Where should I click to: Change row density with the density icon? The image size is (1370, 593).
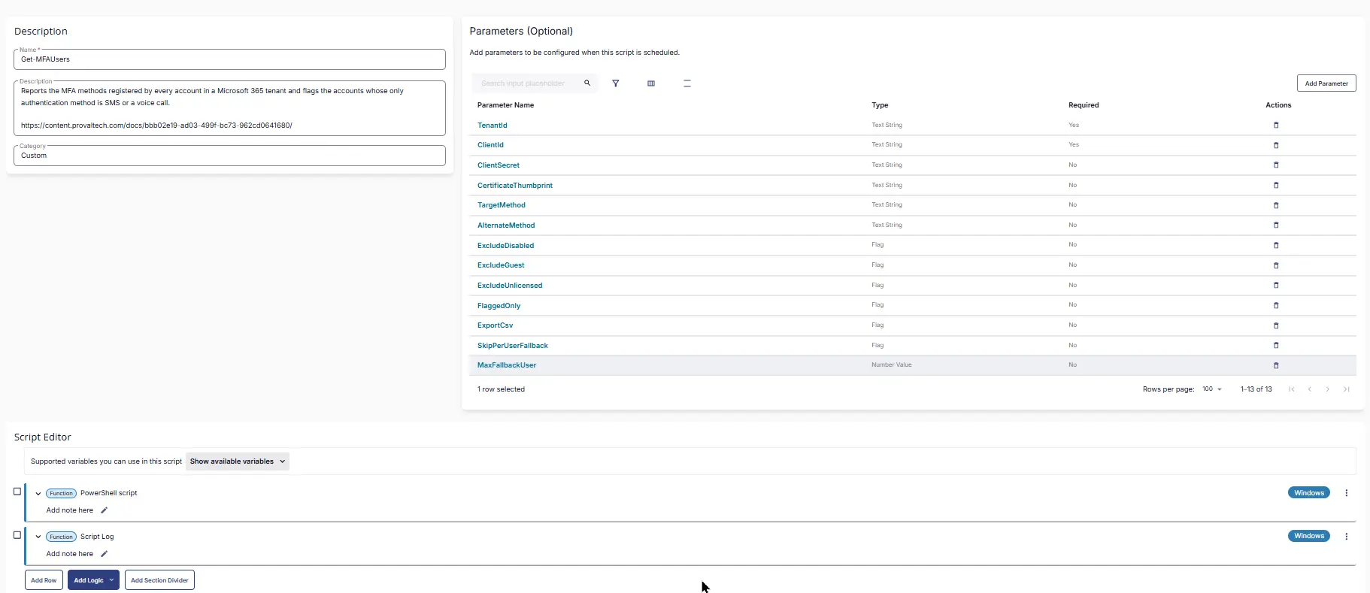coord(687,83)
